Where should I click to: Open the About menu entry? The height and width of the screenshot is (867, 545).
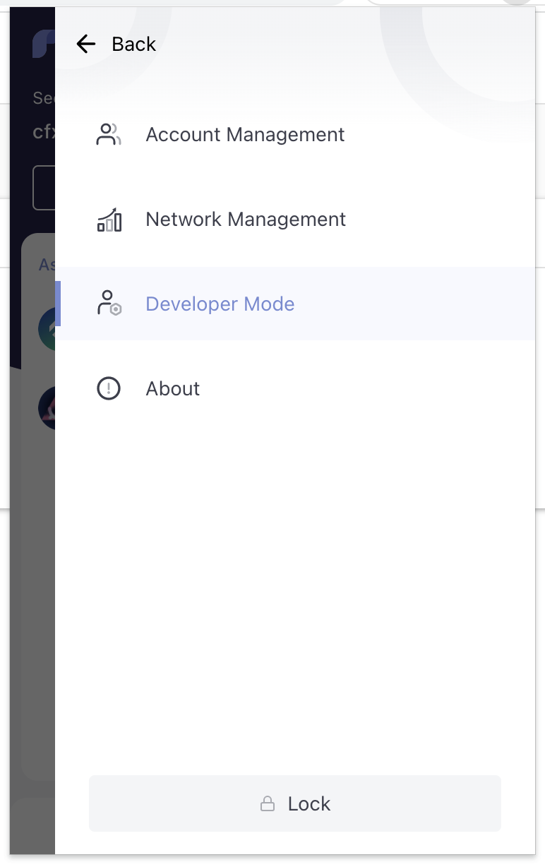(173, 389)
